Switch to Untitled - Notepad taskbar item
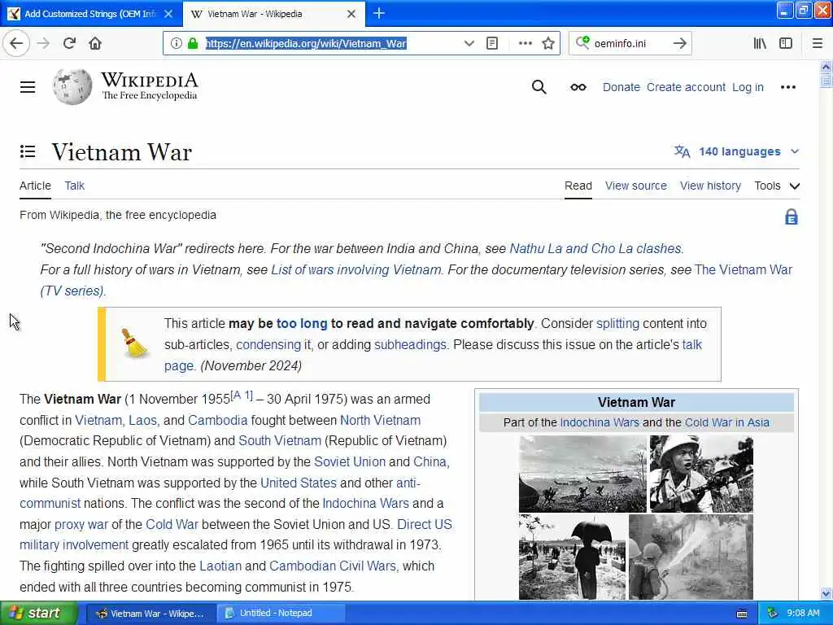The image size is (833, 625). pyautogui.click(x=281, y=613)
